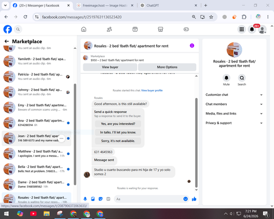Click the back arrow beside Marketplace heading
The width and height of the screenshot is (274, 219).
click(7, 41)
